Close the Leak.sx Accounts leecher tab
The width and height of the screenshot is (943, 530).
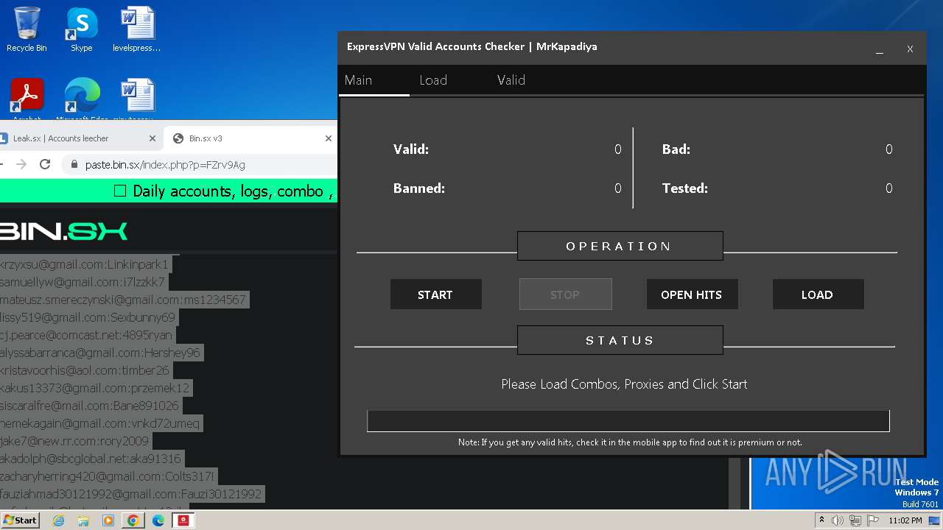point(153,138)
